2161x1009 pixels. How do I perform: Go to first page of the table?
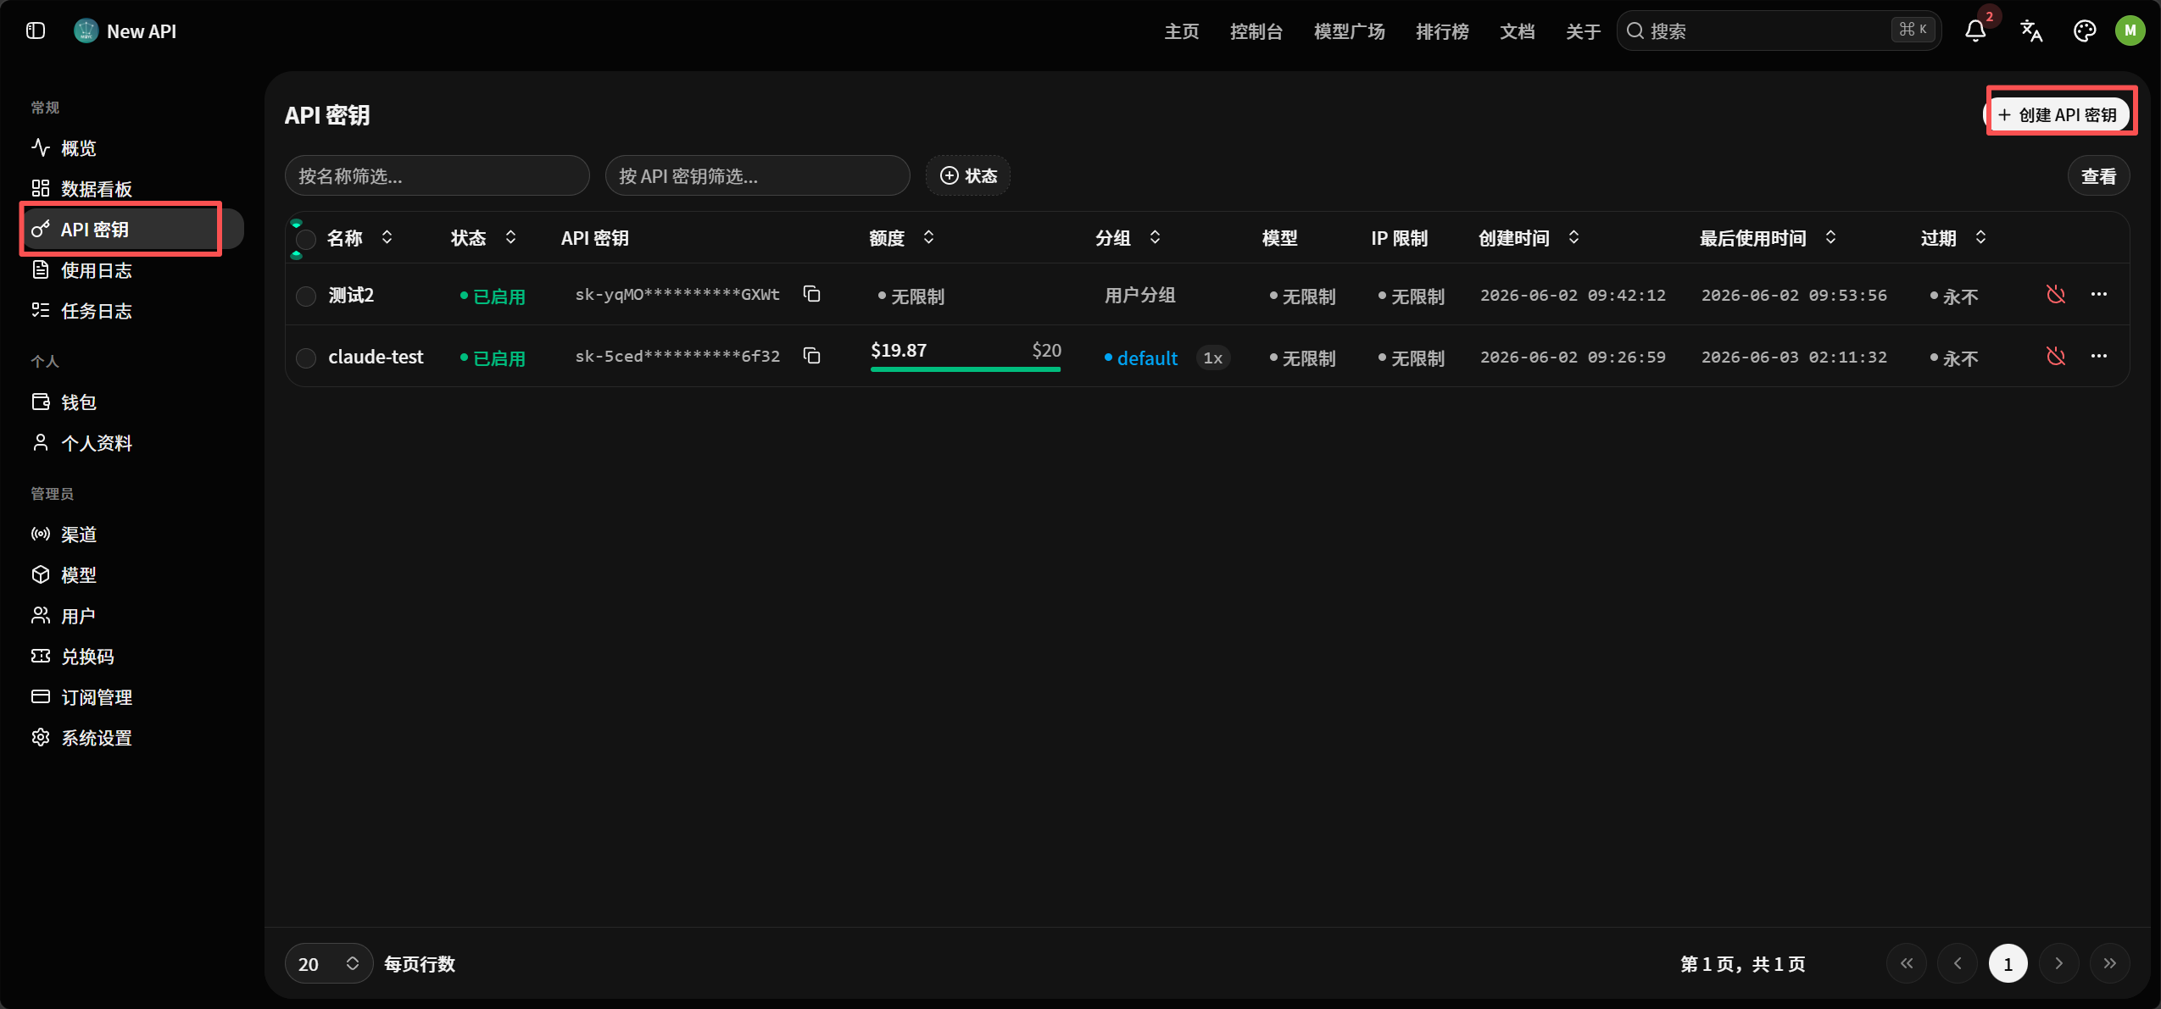tap(1907, 963)
